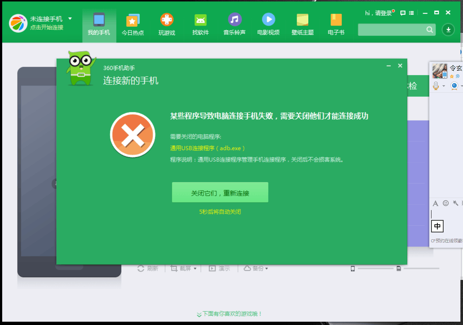Screen dimensions: 463x325
Task: Open the main menu list icon
Action: point(412,13)
